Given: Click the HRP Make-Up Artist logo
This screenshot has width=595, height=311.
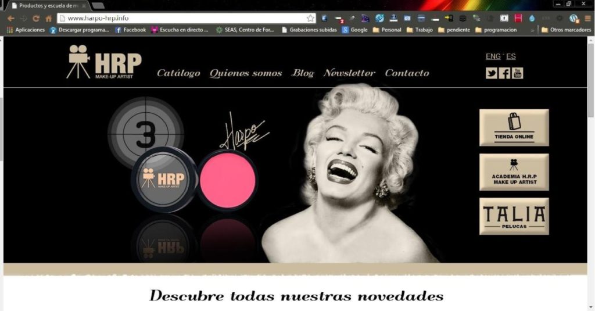Looking at the screenshot, I should [103, 62].
